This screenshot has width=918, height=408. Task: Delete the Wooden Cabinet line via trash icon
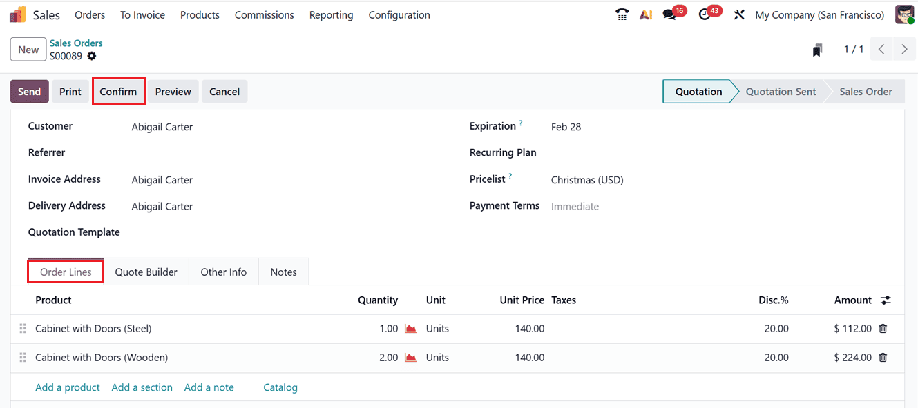pos(883,357)
